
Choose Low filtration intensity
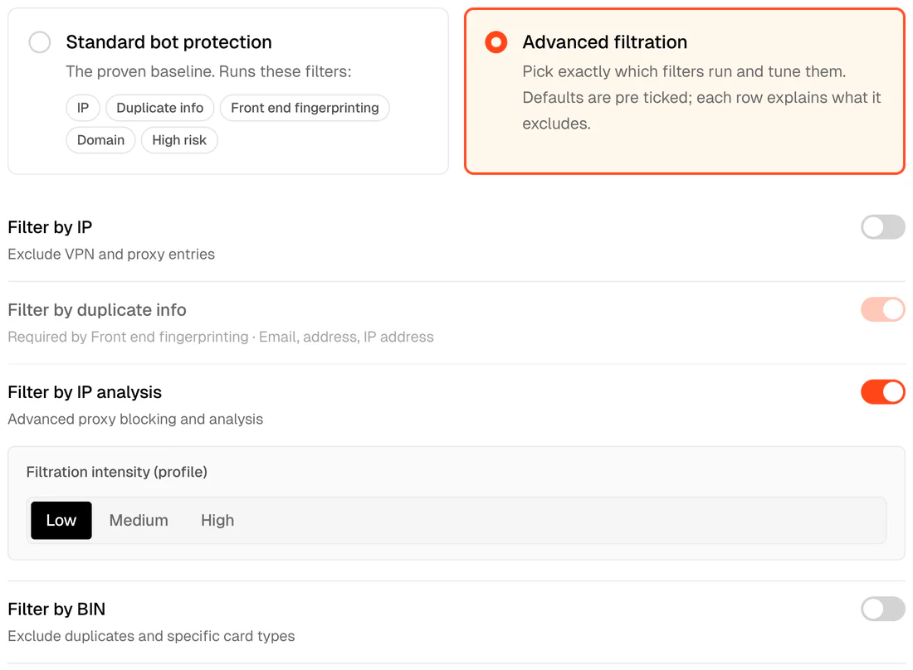61,520
